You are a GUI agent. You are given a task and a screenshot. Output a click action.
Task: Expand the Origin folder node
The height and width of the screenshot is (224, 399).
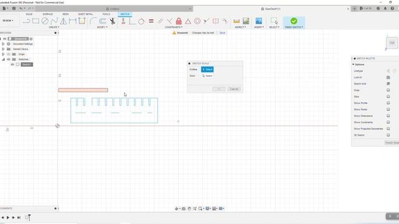coord(3,54)
